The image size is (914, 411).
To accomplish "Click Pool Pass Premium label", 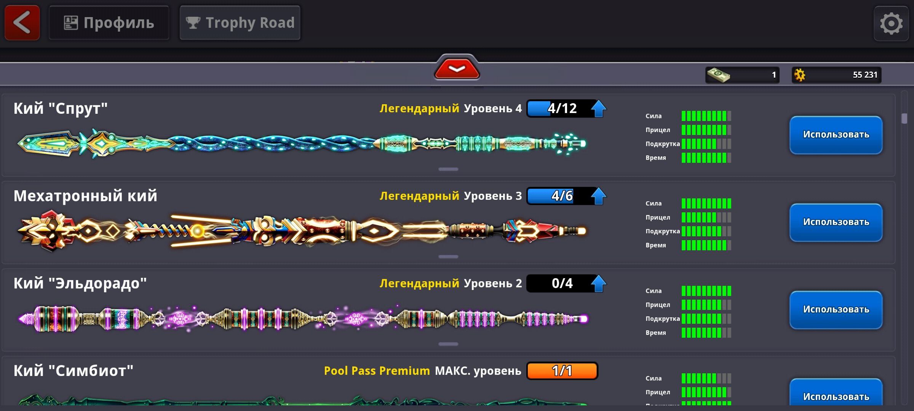I will [x=377, y=371].
